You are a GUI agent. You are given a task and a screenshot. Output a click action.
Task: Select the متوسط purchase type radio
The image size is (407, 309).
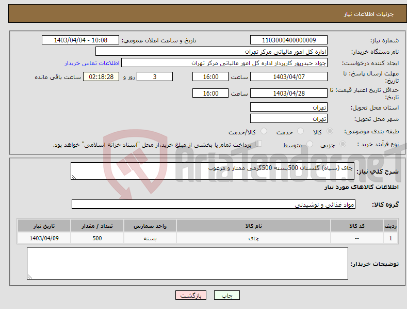310,144
